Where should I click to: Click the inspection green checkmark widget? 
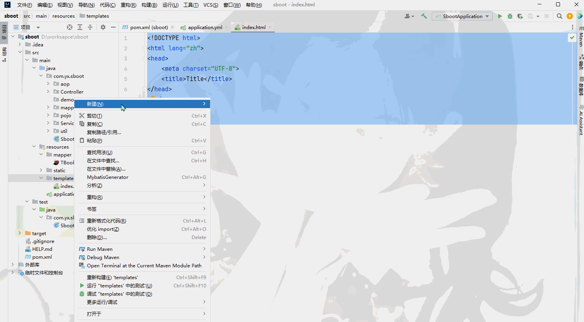click(x=572, y=38)
